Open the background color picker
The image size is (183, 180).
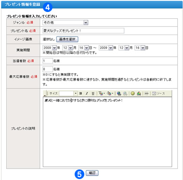click(110, 94)
